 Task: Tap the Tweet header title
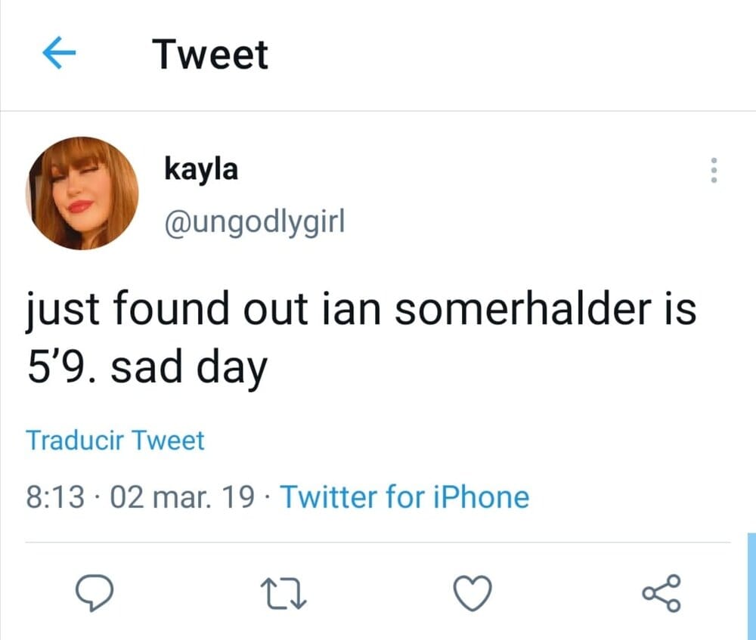(210, 54)
